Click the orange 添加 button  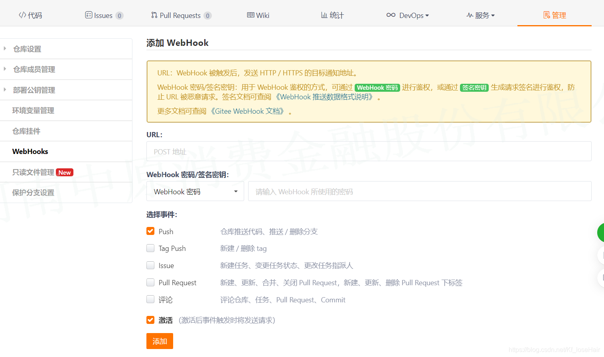click(160, 341)
